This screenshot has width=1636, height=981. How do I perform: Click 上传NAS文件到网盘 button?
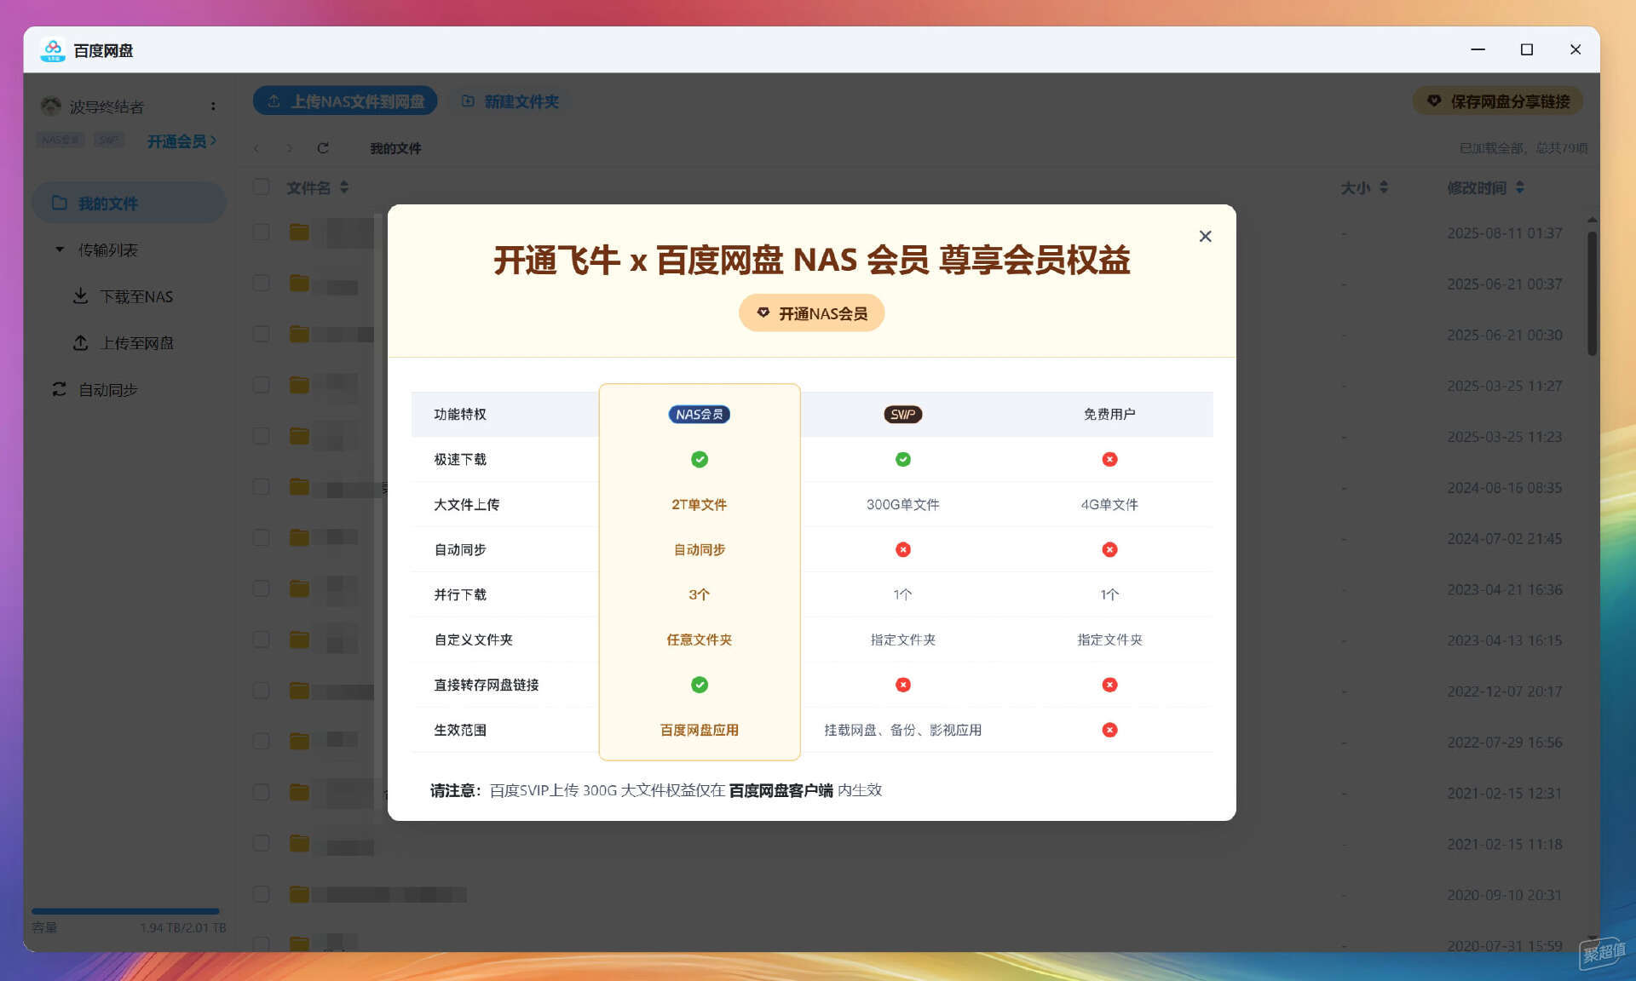tap(345, 101)
